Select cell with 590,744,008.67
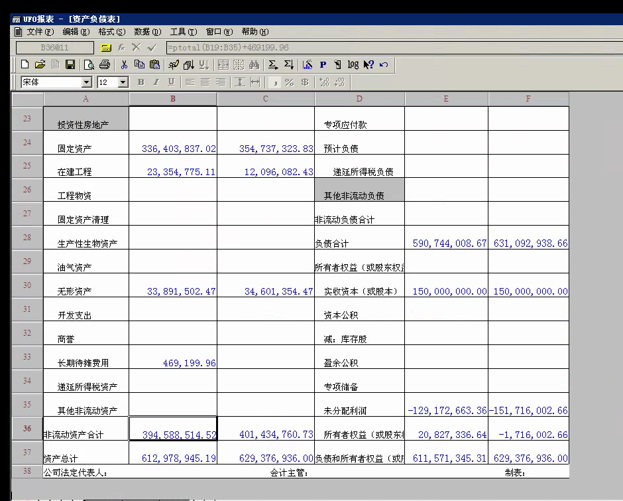This screenshot has width=623, height=501. coord(446,238)
